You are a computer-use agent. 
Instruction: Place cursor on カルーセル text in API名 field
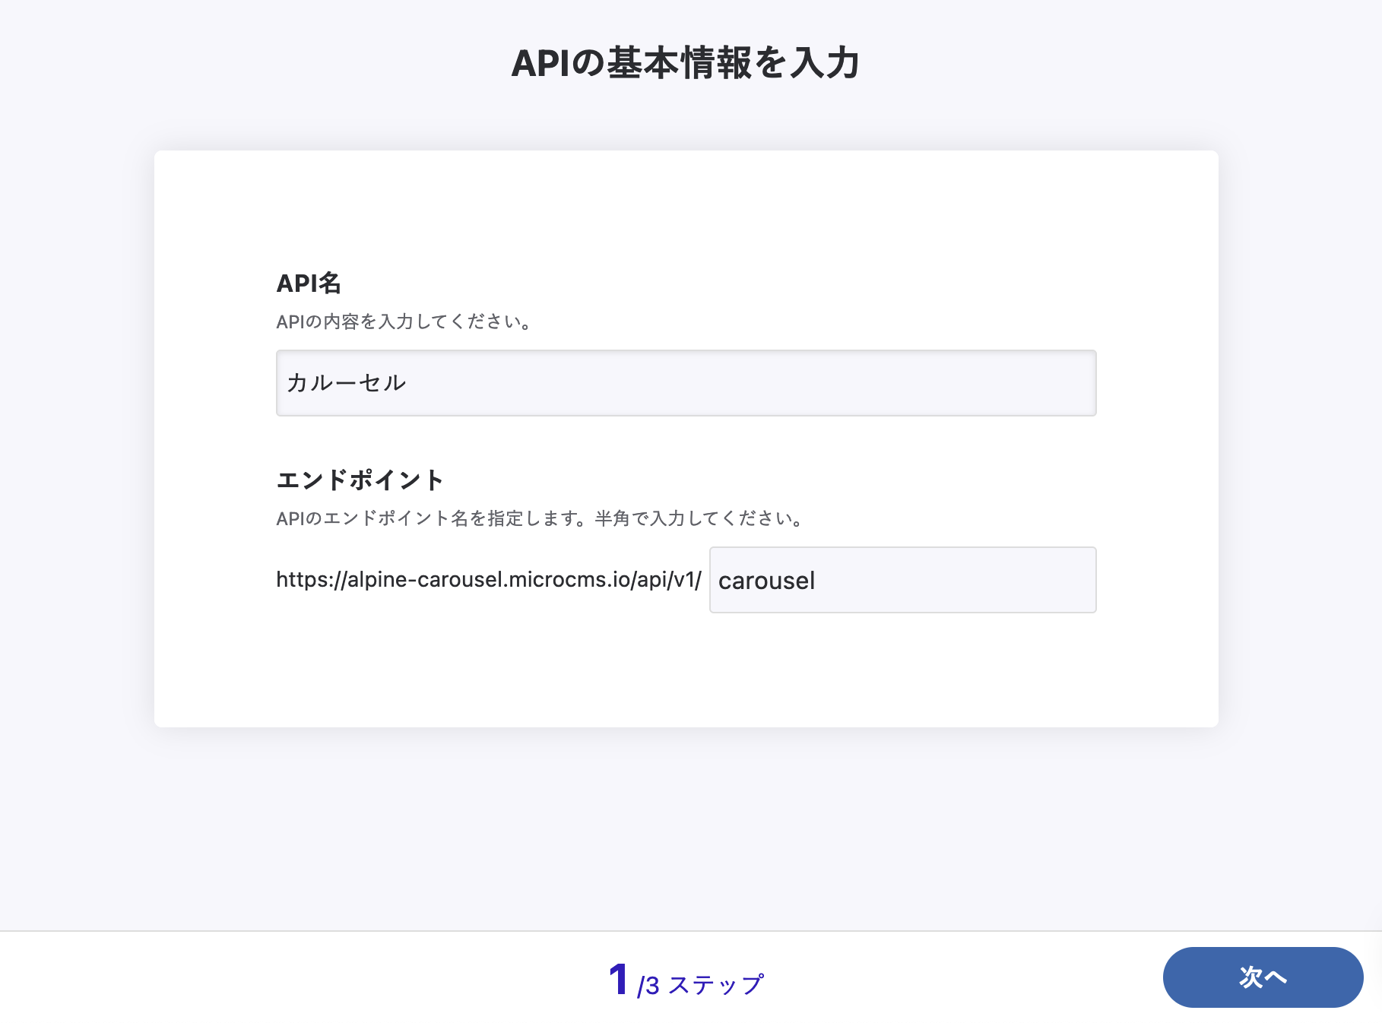pyautogui.click(x=347, y=383)
